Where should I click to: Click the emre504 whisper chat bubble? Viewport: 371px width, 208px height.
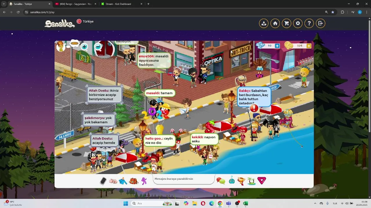point(154,61)
